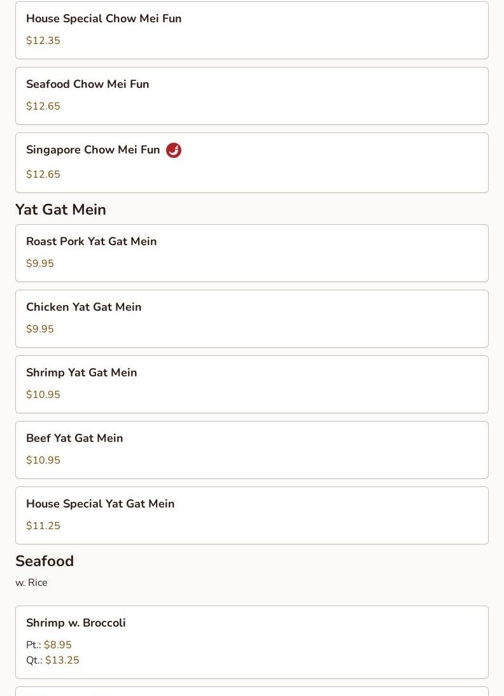Select Beef Yat Gat Mein
Viewport: 504px width, 696px height.
74,439
